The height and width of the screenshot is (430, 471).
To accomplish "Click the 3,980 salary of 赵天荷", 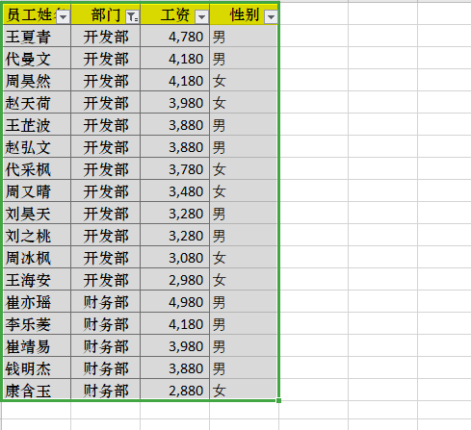I will click(x=175, y=103).
